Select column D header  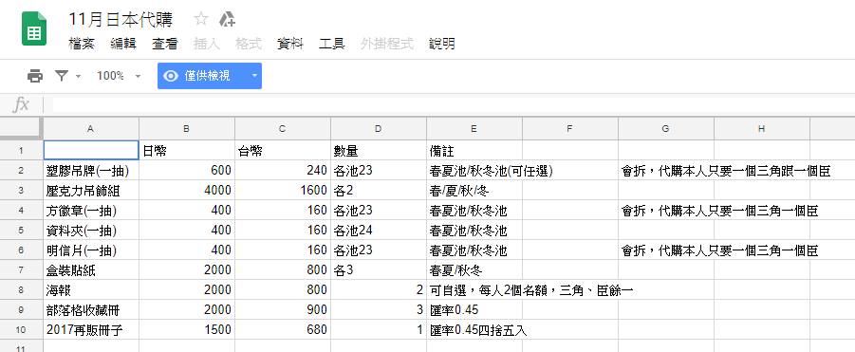(379, 129)
